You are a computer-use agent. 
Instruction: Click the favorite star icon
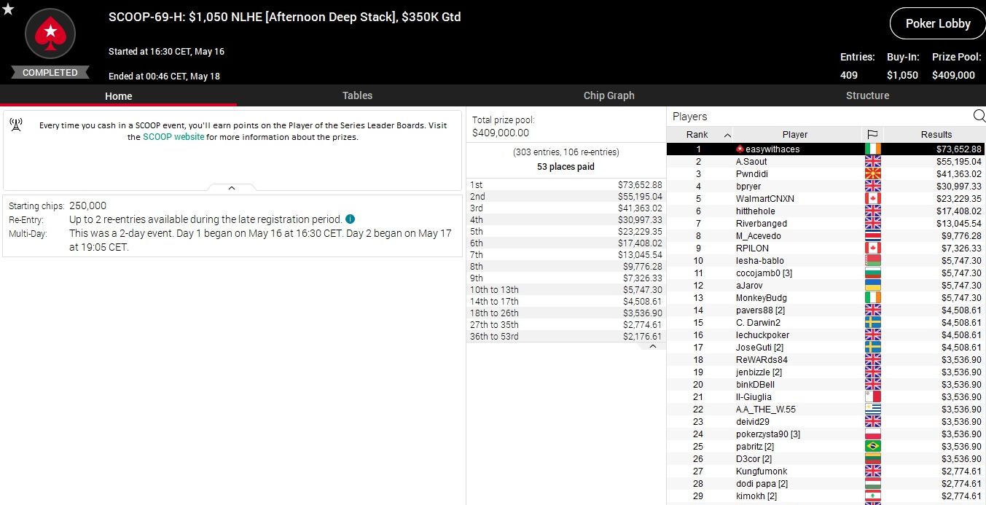click(x=8, y=9)
